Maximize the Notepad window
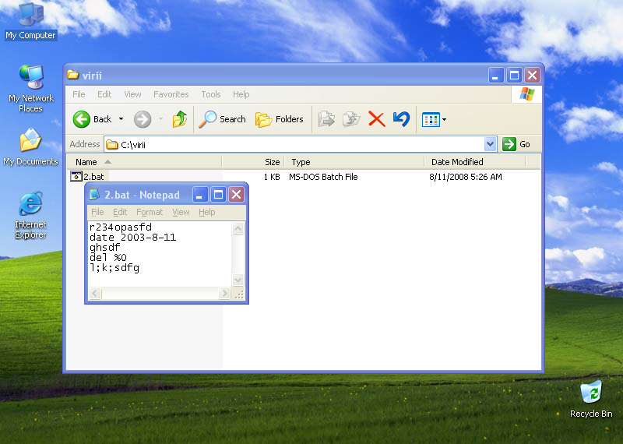Image resolution: width=623 pixels, height=444 pixels. (218, 195)
